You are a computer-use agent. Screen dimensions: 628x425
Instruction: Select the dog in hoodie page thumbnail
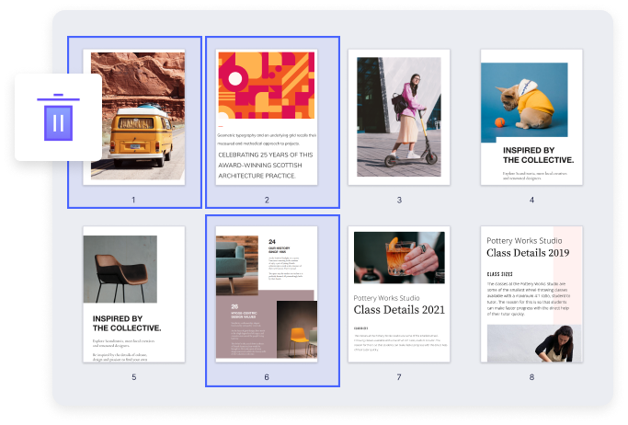531,117
